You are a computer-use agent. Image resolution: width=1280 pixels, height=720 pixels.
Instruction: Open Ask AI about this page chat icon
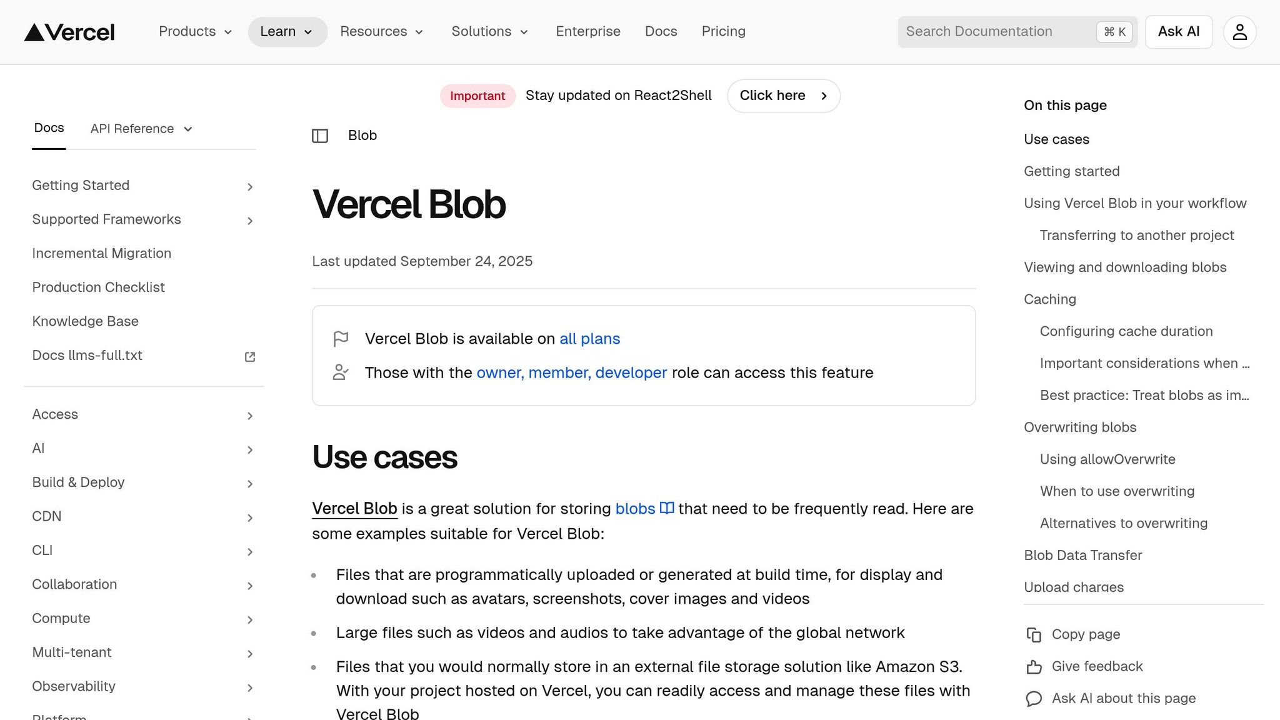[x=1034, y=698]
